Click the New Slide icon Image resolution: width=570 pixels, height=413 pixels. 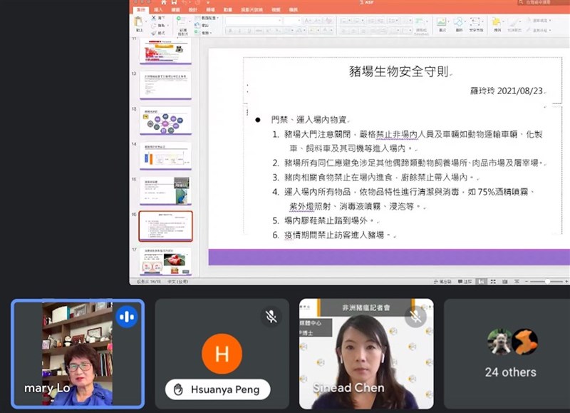pyautogui.click(x=180, y=21)
